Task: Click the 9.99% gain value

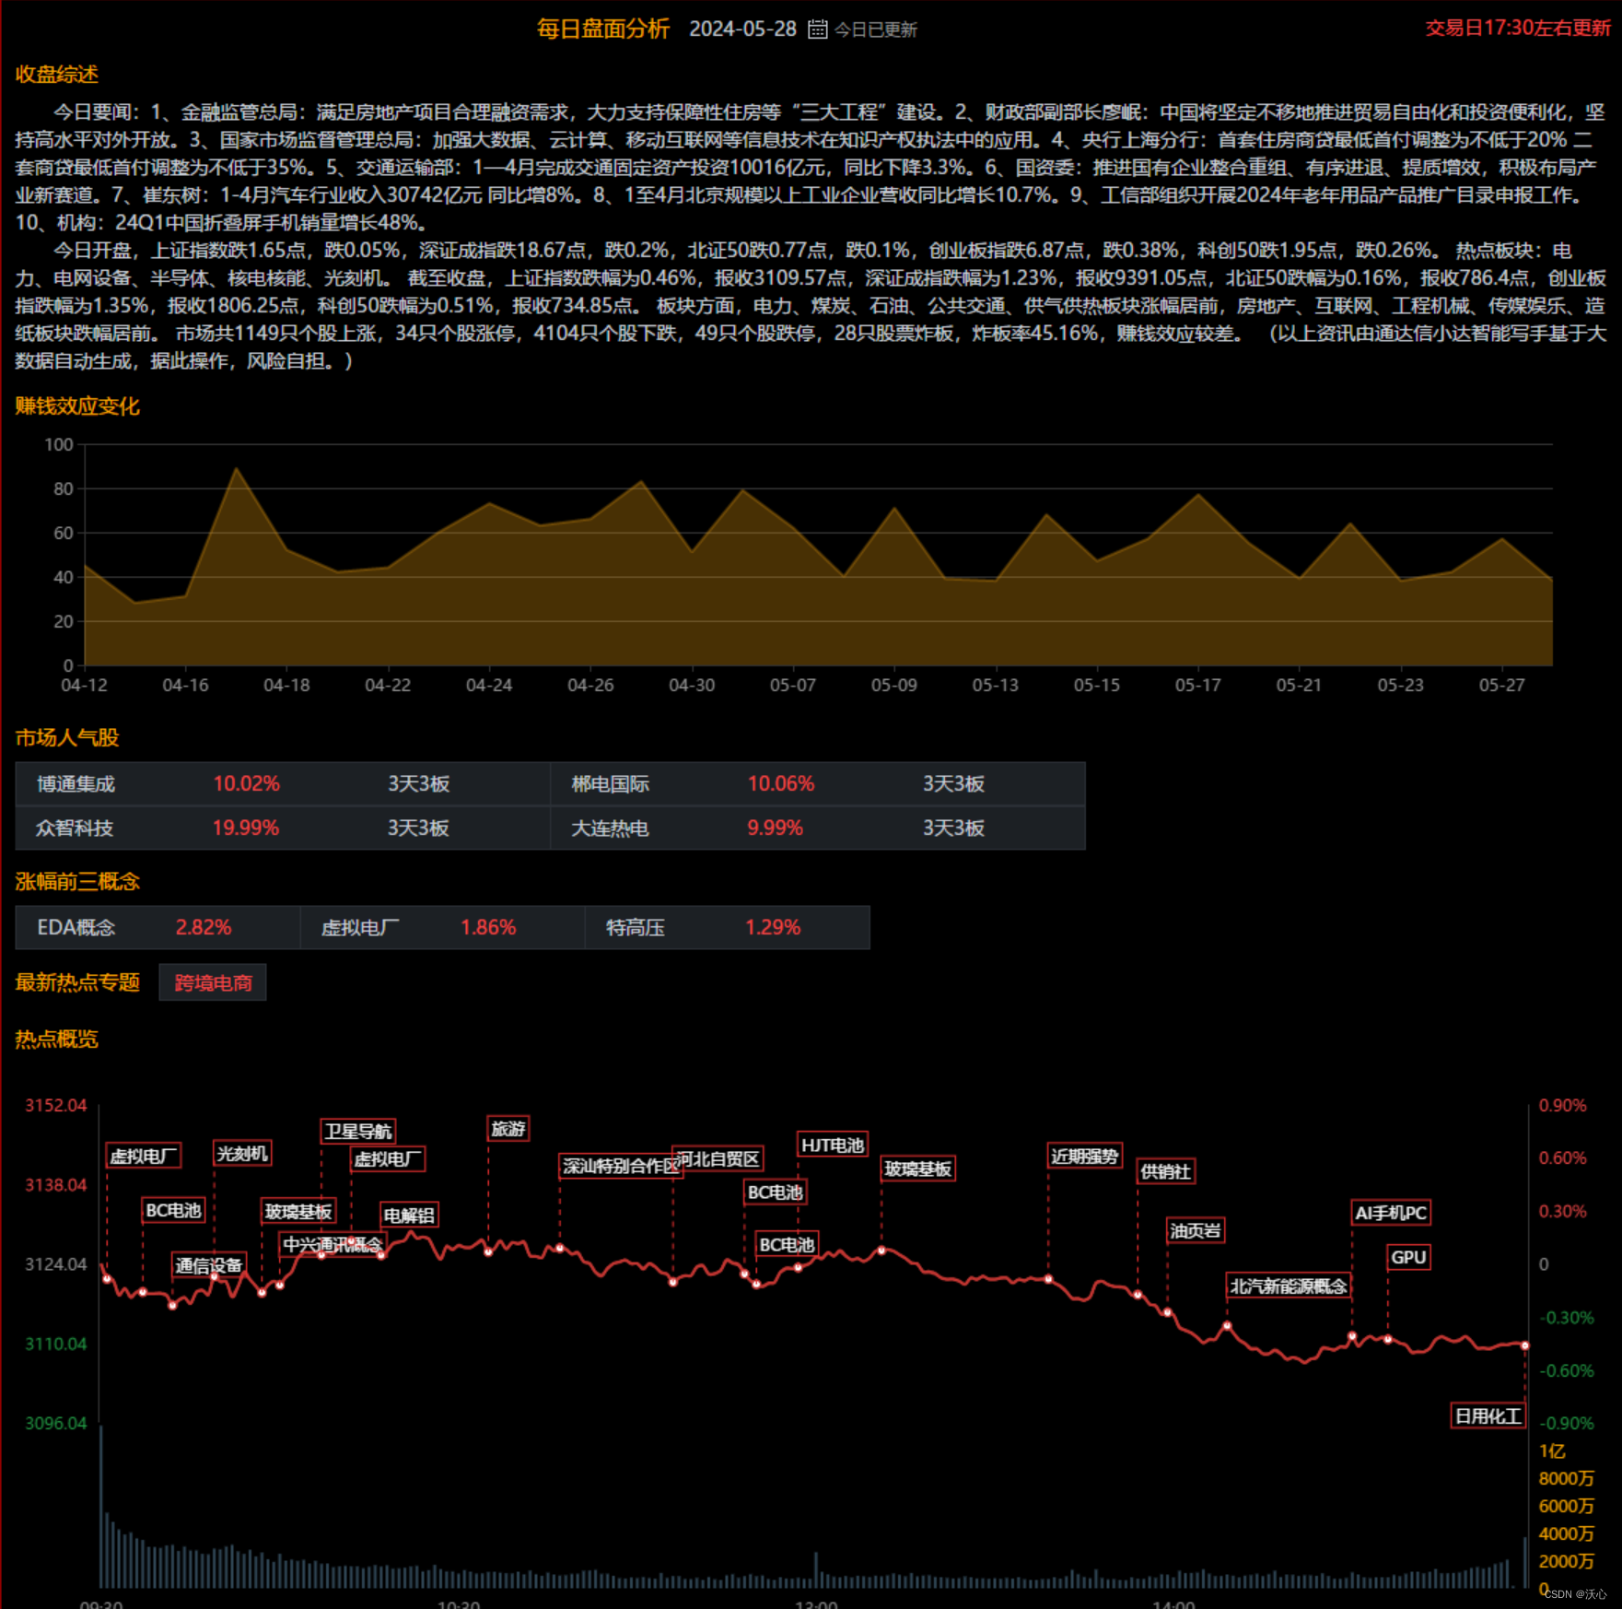Action: (x=775, y=828)
